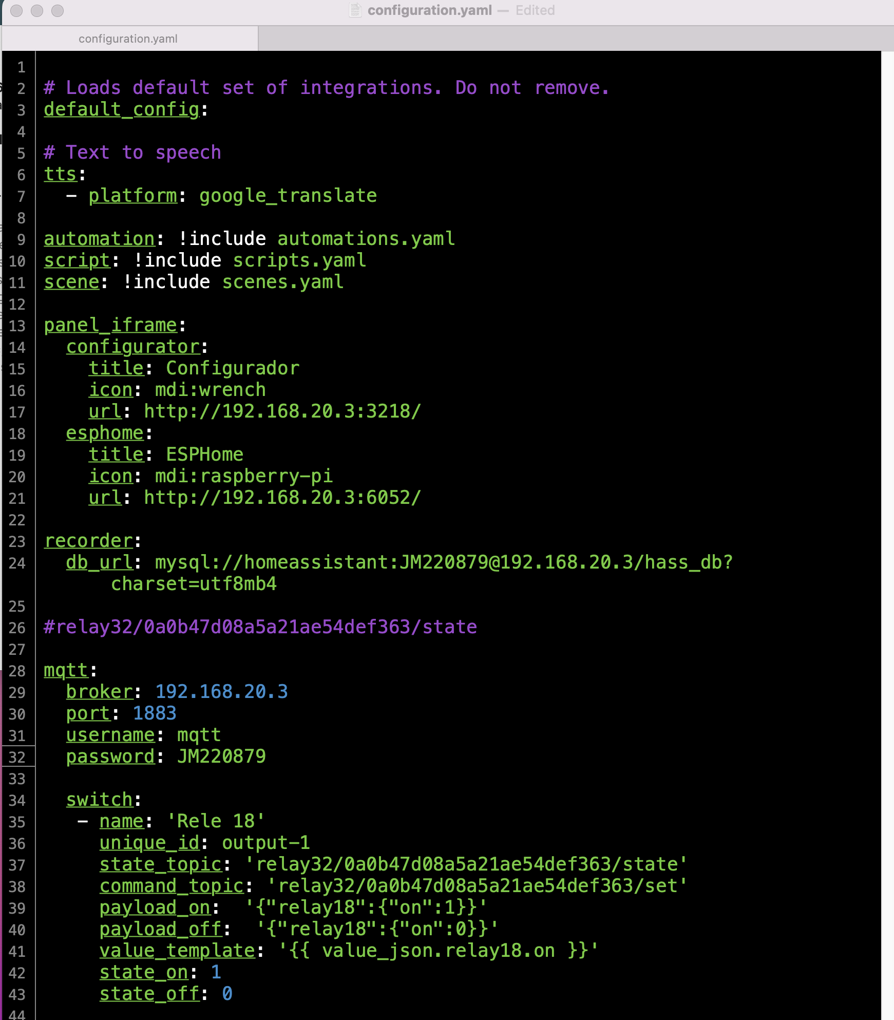The image size is (894, 1020).
Task: Click the document icon in the title bar
Action: (x=355, y=10)
